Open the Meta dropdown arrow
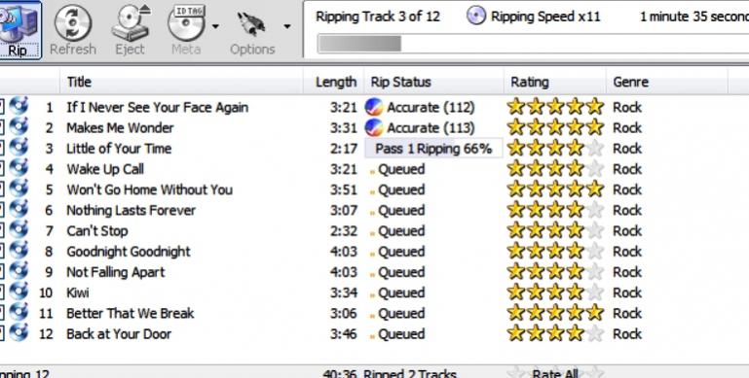The width and height of the screenshot is (749, 378). [215, 26]
